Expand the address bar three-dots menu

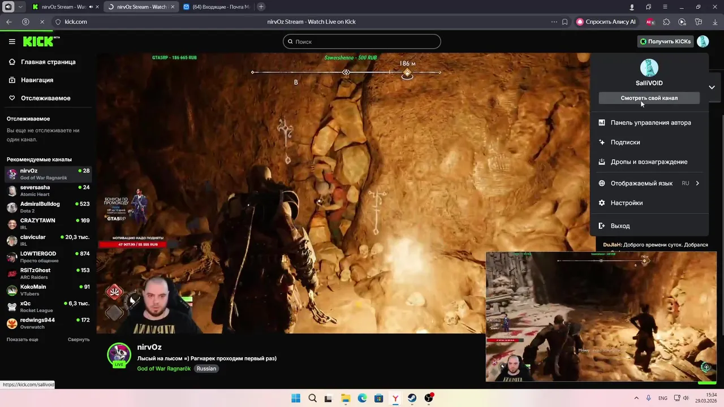(554, 21)
